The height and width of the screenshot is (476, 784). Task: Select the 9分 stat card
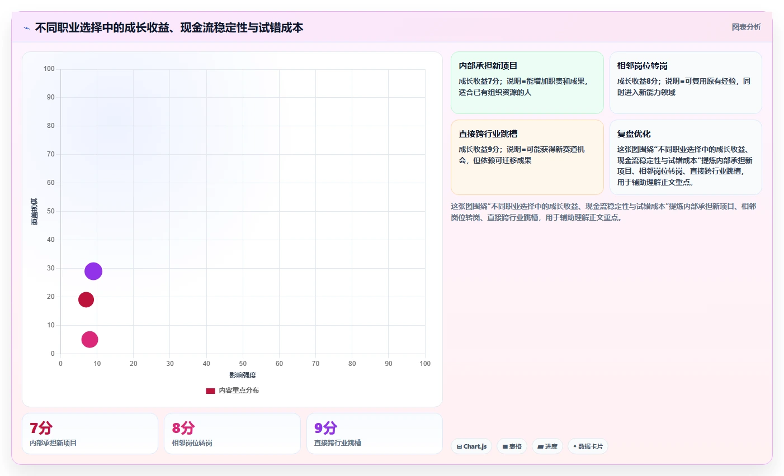[375, 434]
